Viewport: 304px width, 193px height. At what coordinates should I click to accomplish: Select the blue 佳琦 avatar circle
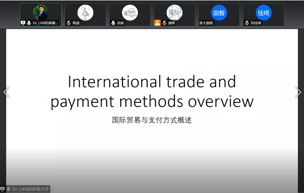(x=264, y=13)
